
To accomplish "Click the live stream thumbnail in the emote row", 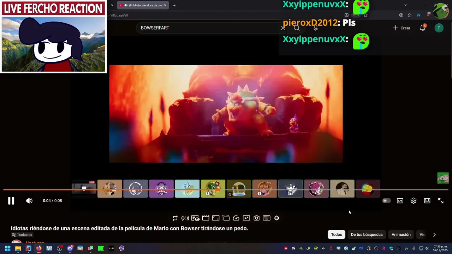I will tap(84, 188).
